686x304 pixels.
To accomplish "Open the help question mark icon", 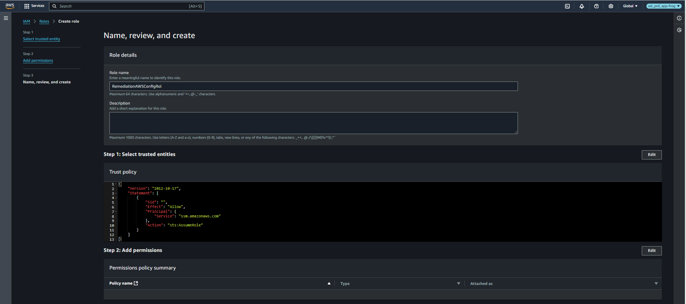I will [x=596, y=6].
